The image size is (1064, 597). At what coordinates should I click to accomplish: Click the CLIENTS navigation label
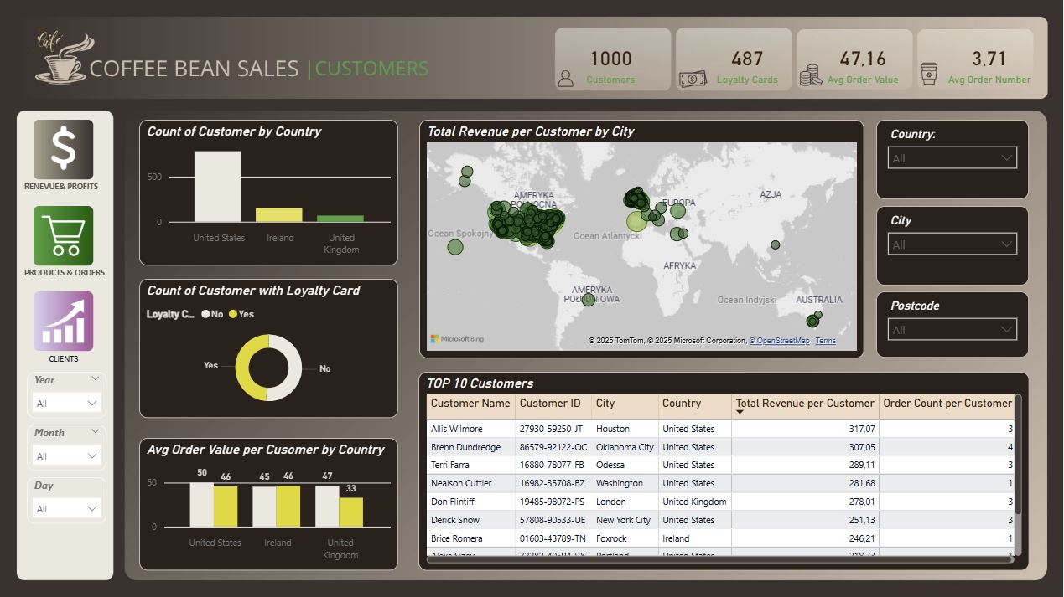pos(64,359)
